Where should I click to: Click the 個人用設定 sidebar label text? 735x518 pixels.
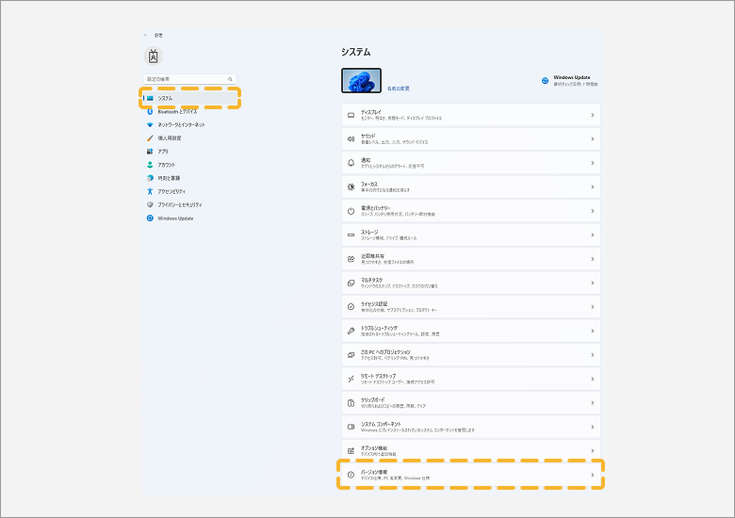(x=170, y=138)
